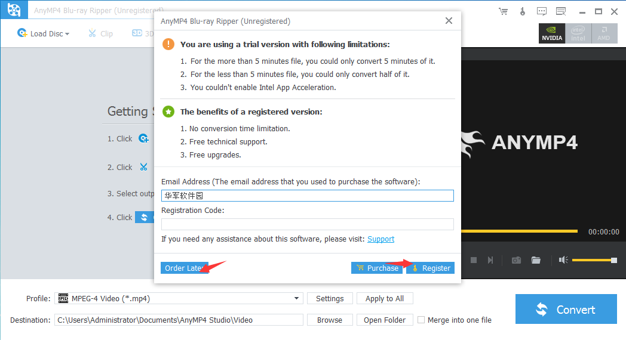
Task: Mute the preview volume speaker icon
Action: point(563,260)
